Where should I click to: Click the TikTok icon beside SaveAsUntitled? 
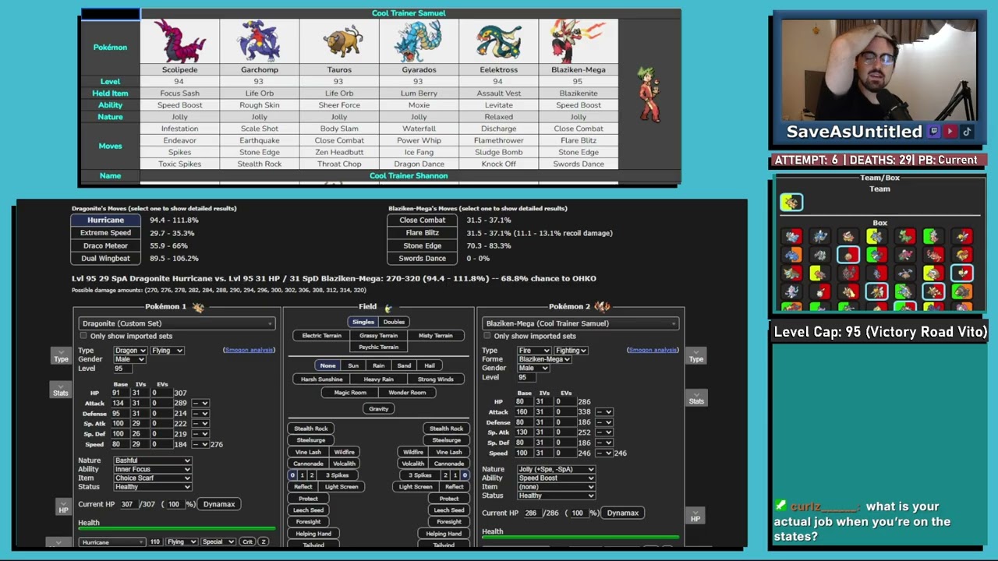966,132
